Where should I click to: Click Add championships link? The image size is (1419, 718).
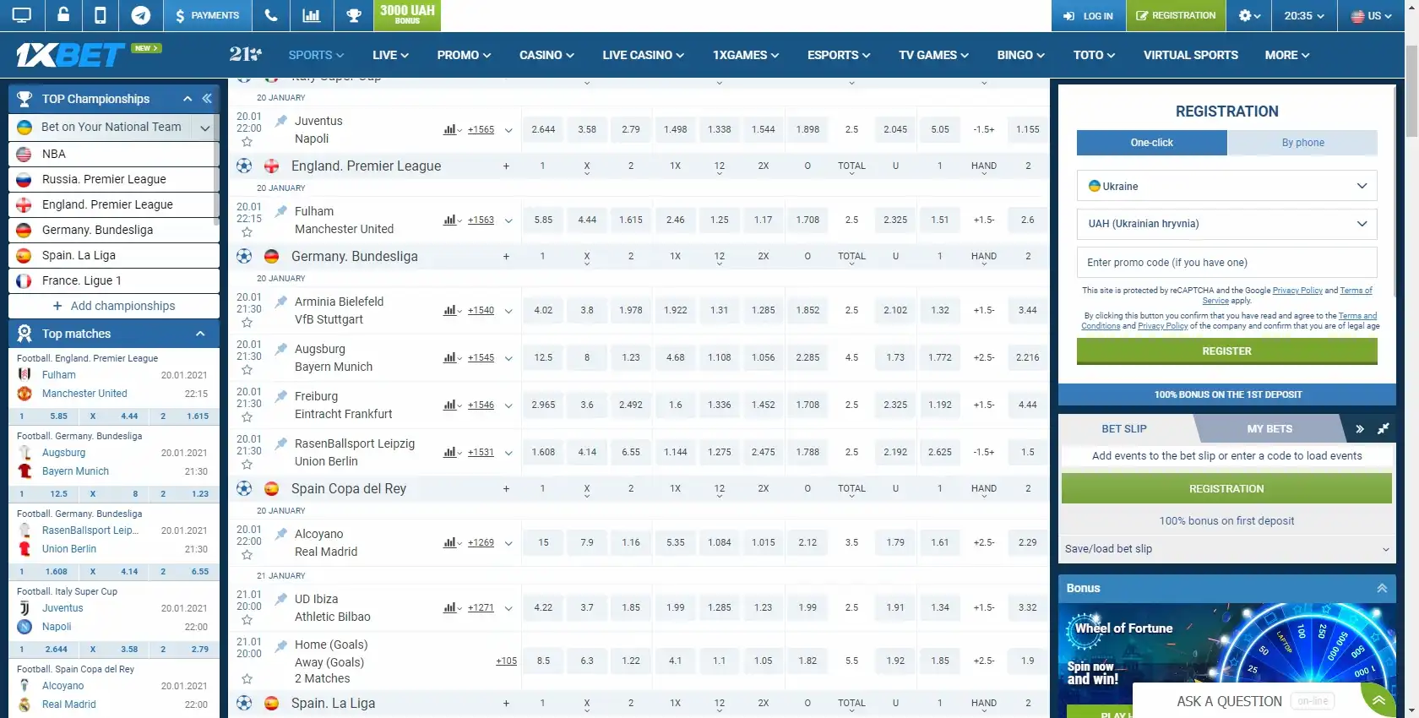tap(122, 306)
